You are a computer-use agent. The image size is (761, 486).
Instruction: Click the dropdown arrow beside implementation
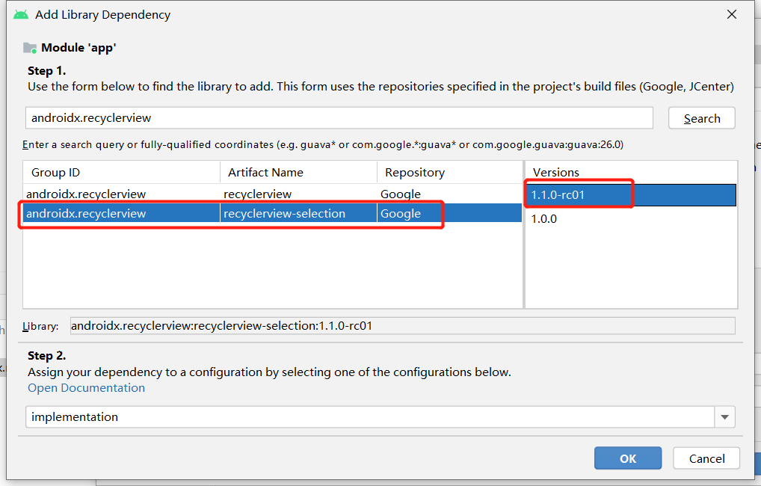(x=724, y=416)
